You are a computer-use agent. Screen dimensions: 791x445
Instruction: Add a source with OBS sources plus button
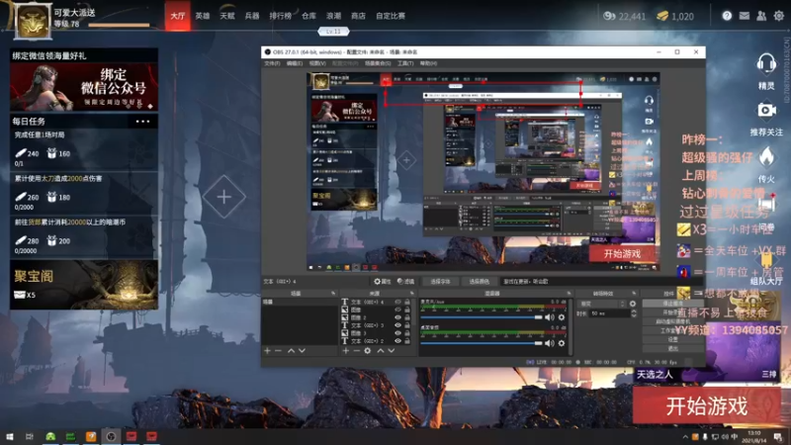pos(345,351)
